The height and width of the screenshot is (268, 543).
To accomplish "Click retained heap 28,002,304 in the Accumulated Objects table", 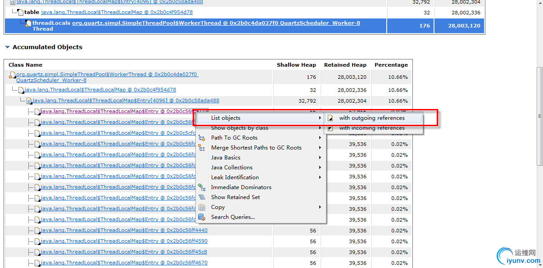I will [x=352, y=101].
